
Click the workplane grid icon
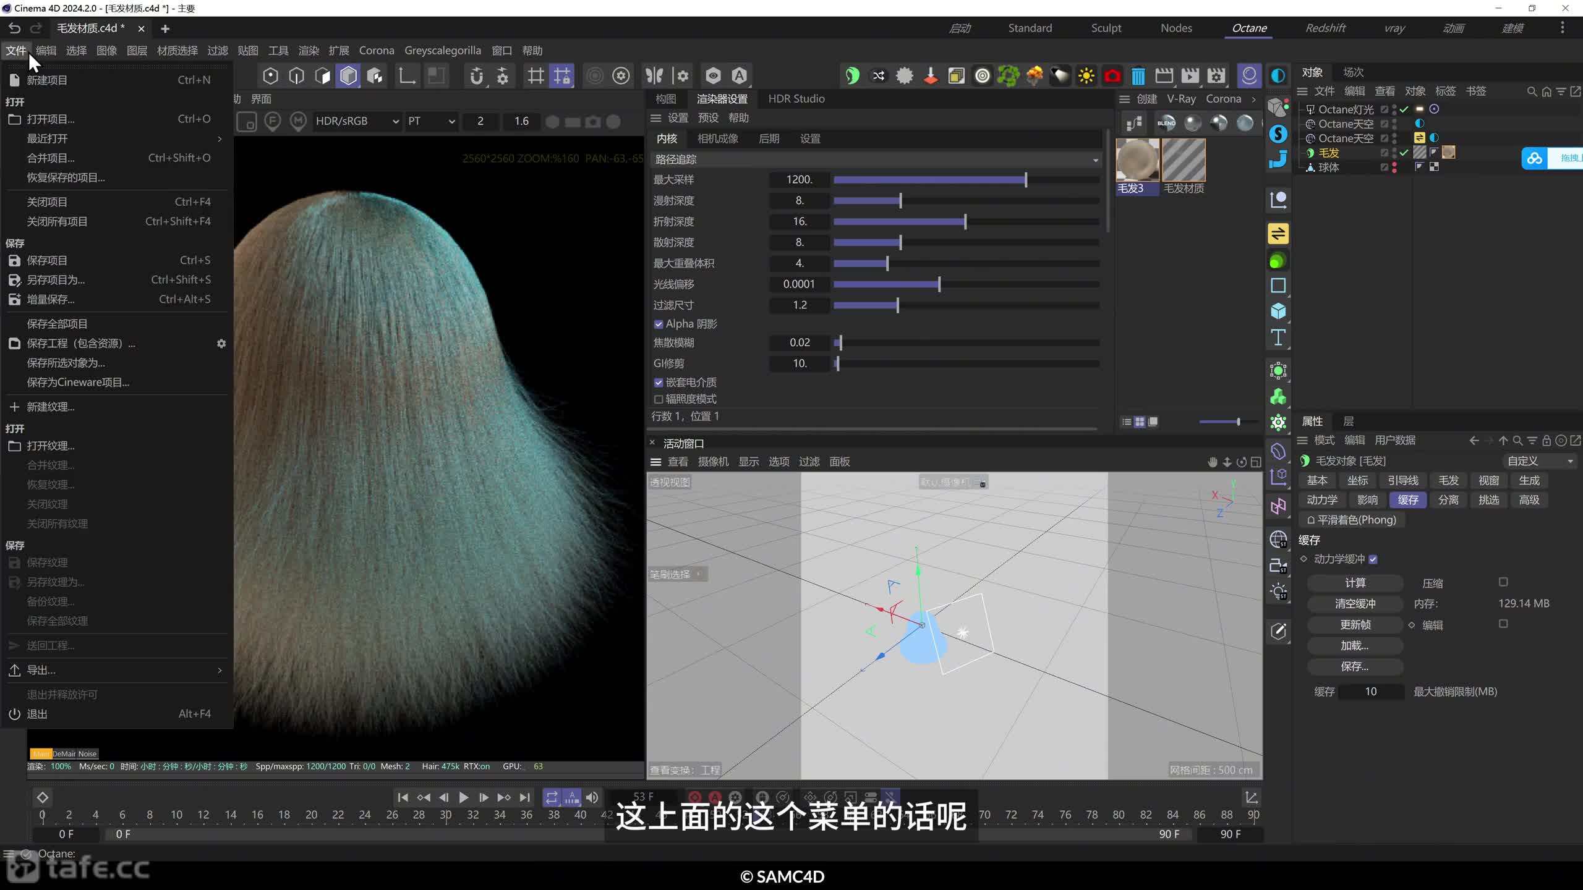[535, 75]
